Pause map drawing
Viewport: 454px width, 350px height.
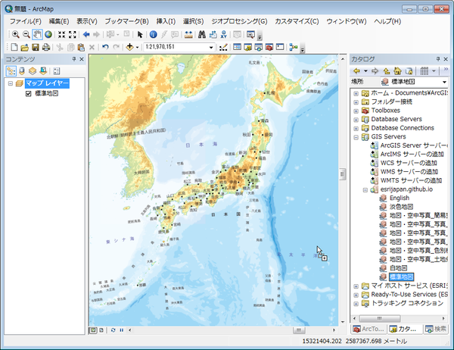122,330
